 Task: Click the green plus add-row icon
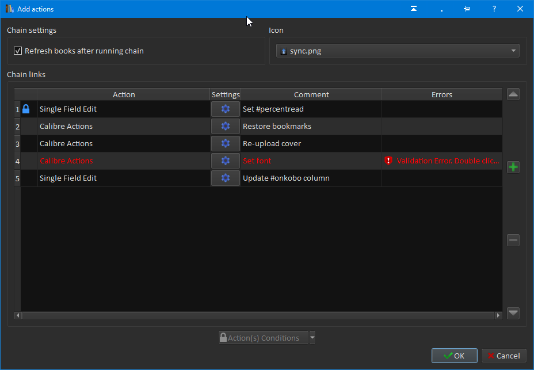point(513,167)
